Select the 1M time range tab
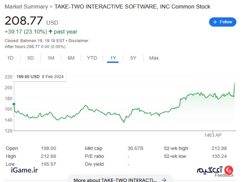This screenshot has width=243, height=182. pos(51,58)
